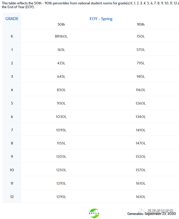Click the Lexile logo icon
The height and width of the screenshot is (219, 179).
[94, 213]
